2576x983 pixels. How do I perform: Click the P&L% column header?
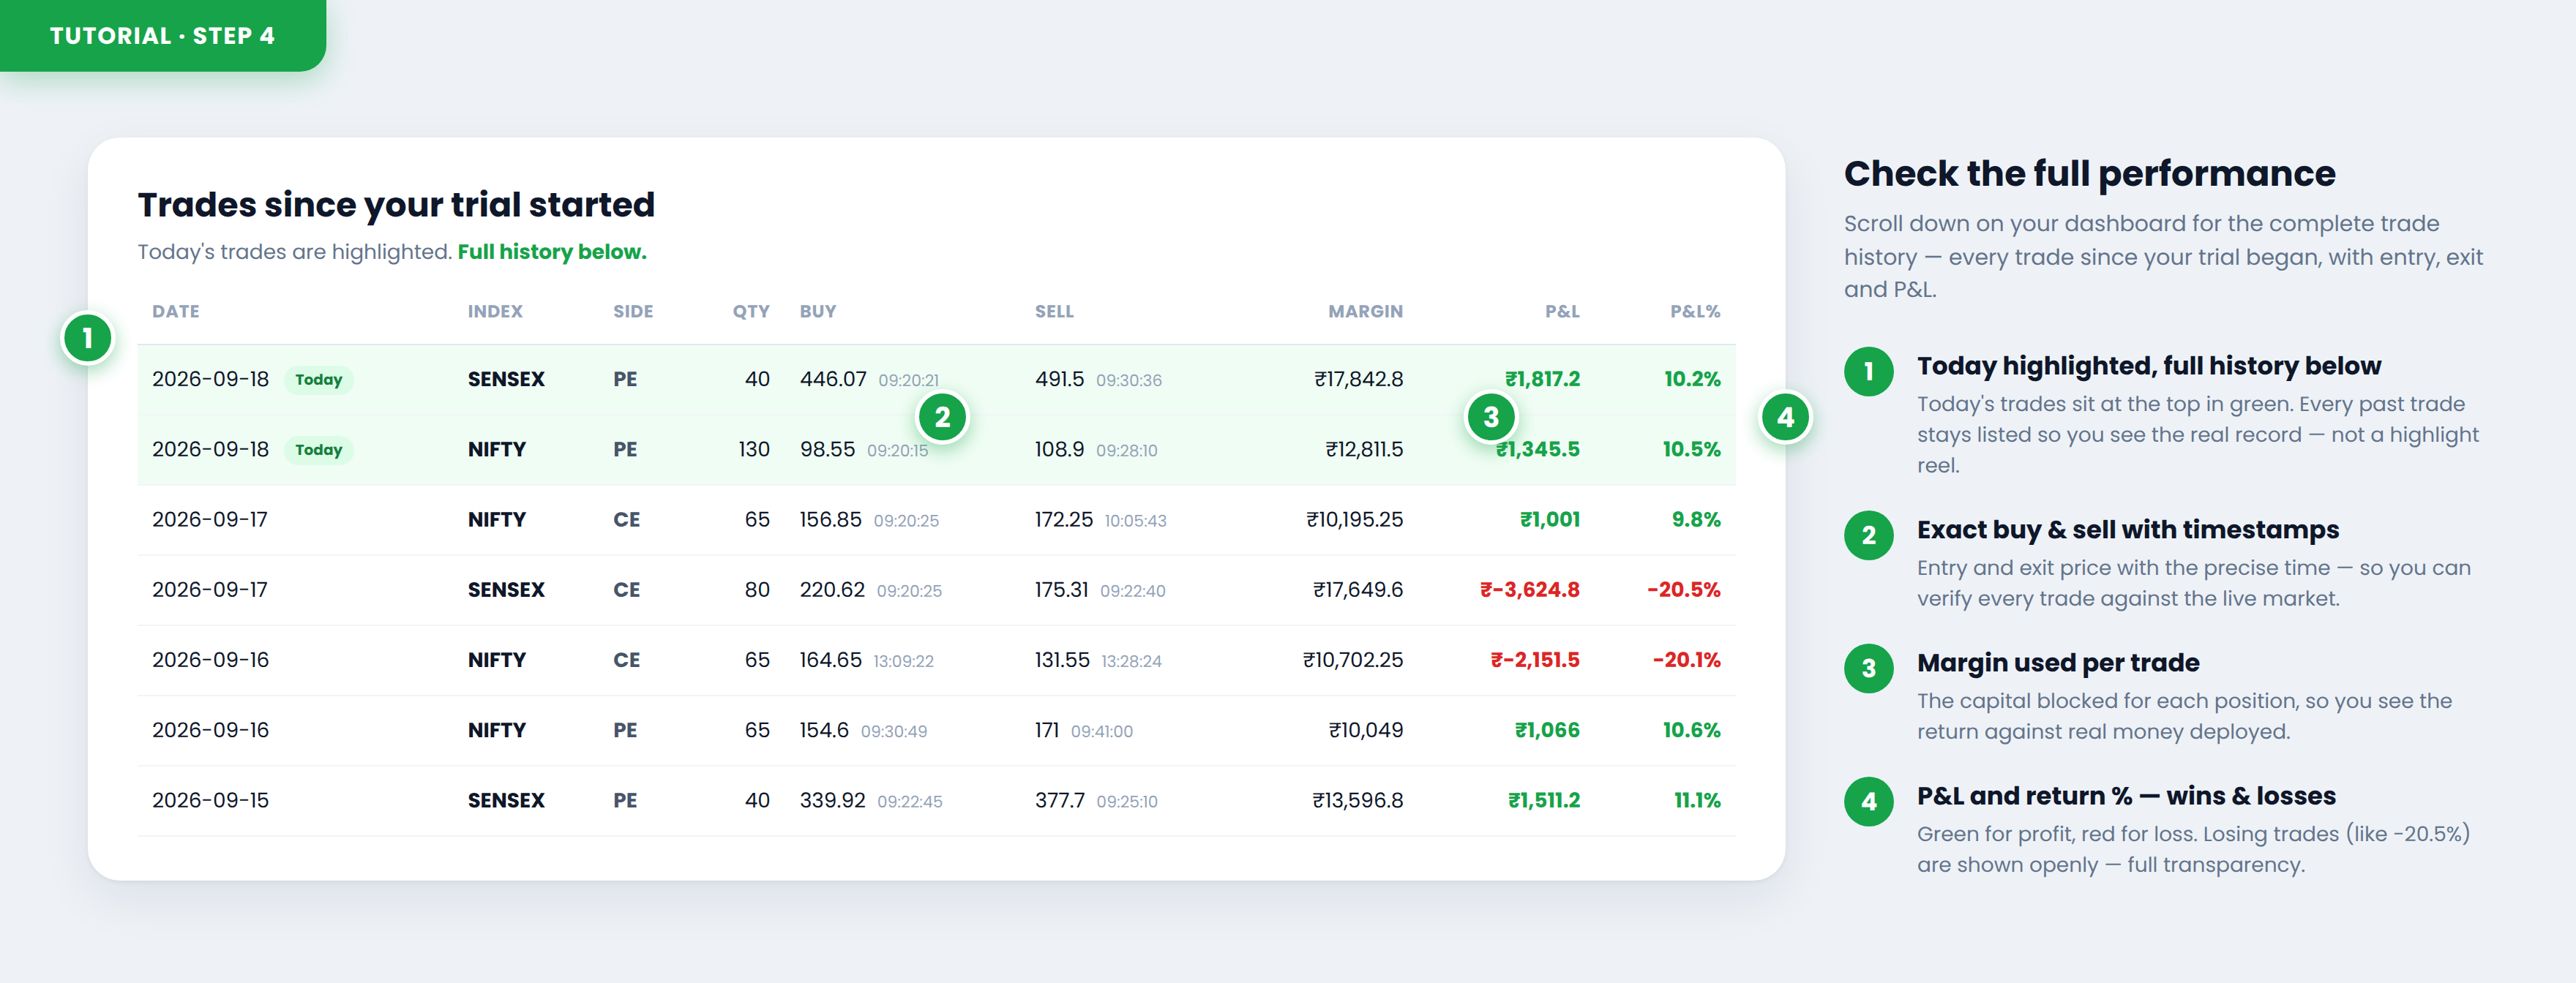tap(1695, 312)
